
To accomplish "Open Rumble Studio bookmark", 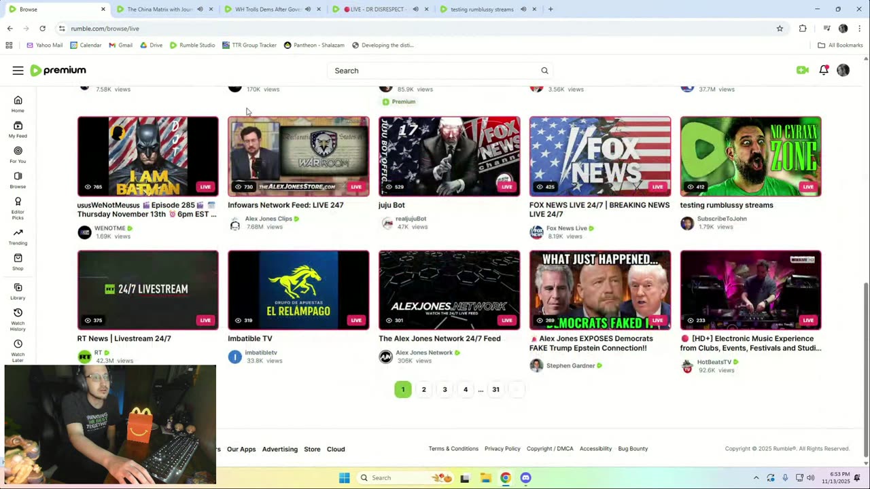I will click(x=192, y=46).
